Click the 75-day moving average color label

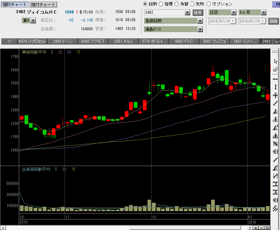(x=78, y=52)
